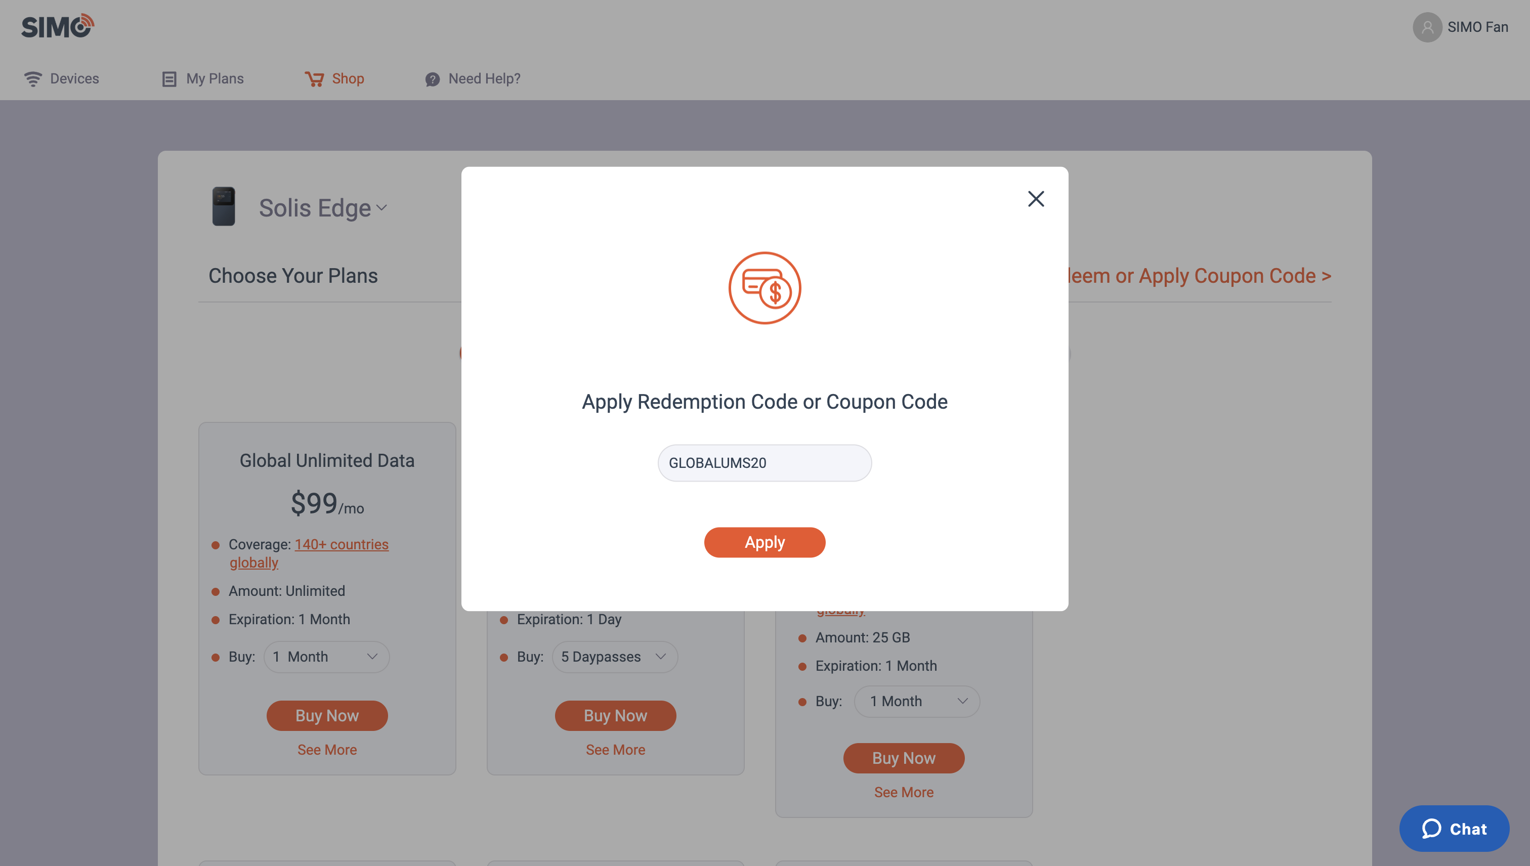Click Buy Now for Global Unlimited Data
1530x866 pixels.
pos(326,715)
